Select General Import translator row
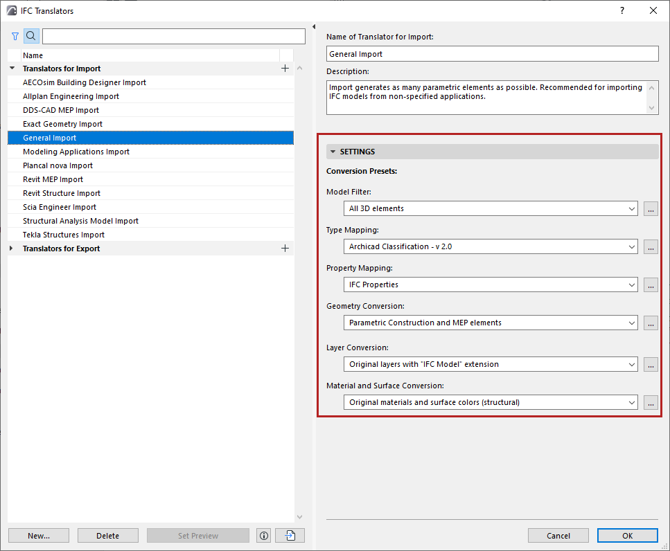This screenshot has height=551, width=670. (150, 138)
